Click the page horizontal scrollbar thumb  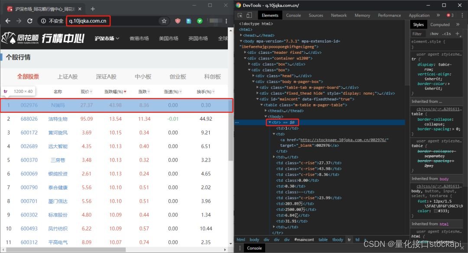pyautogui.click(x=66, y=250)
